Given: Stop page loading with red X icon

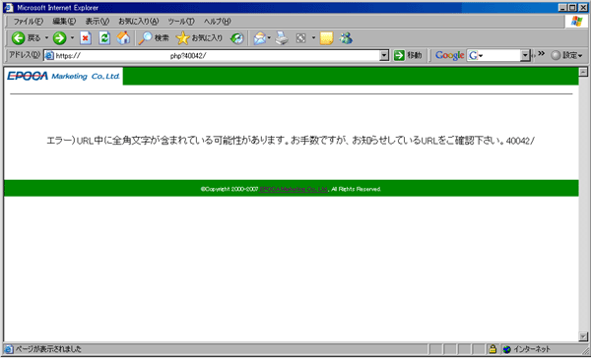Looking at the screenshot, I should tap(86, 38).
